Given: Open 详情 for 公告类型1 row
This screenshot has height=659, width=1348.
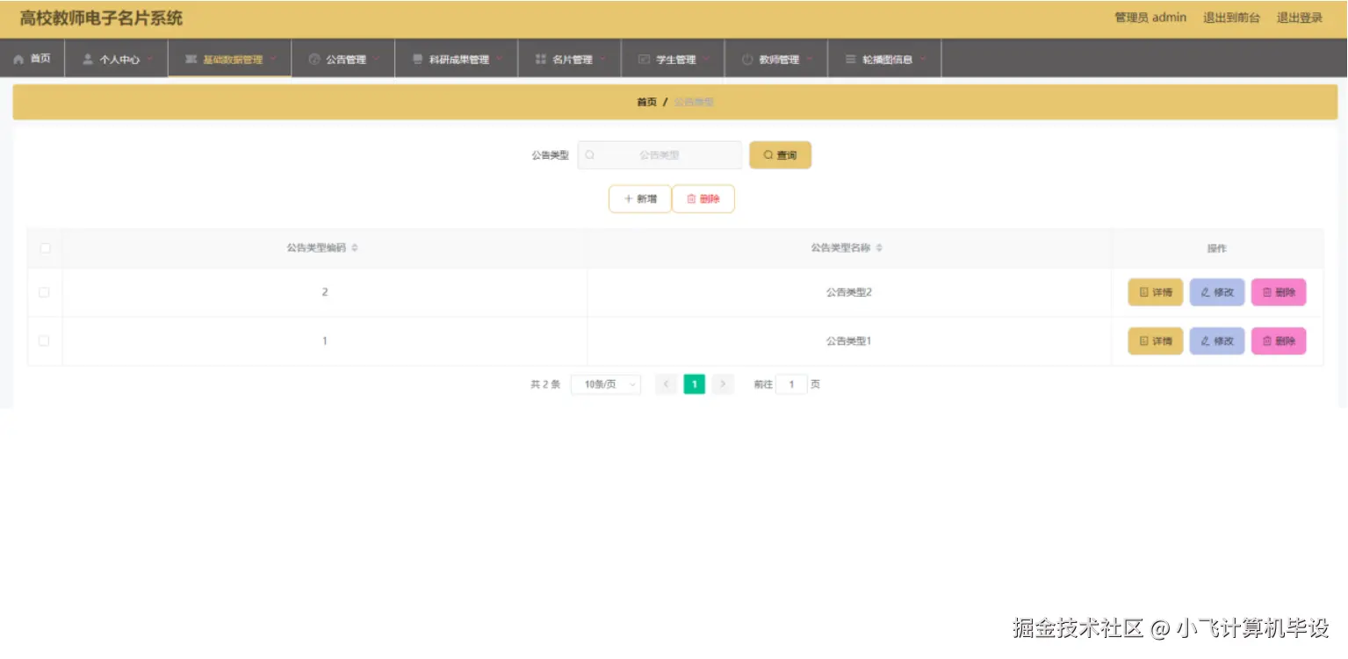Looking at the screenshot, I should pos(1156,340).
